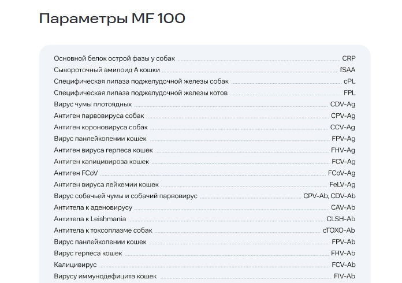
Task: Click "Вирусу иммунодефицита кошек" row label
Action: click(105, 277)
